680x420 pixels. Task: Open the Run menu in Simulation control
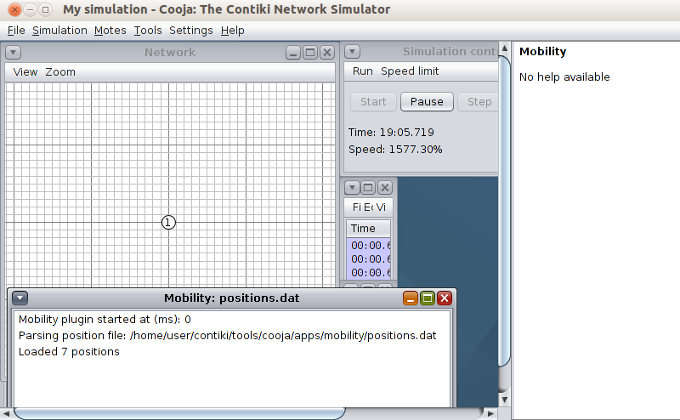pyautogui.click(x=362, y=71)
